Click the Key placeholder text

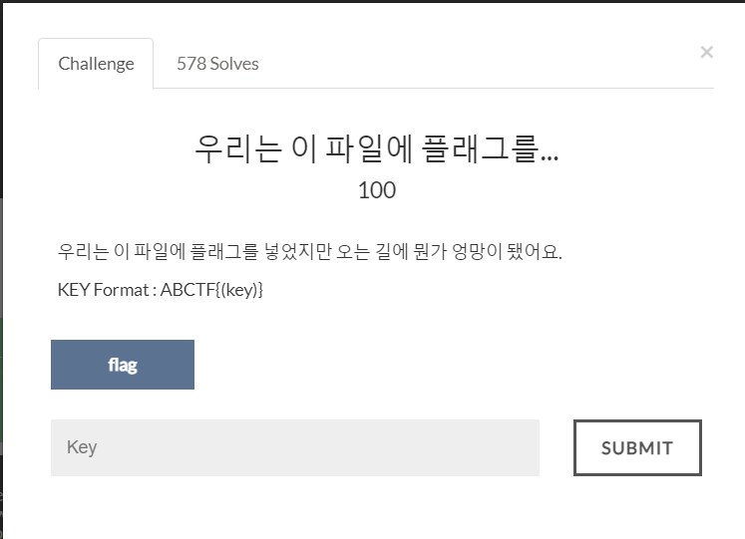[x=82, y=447]
